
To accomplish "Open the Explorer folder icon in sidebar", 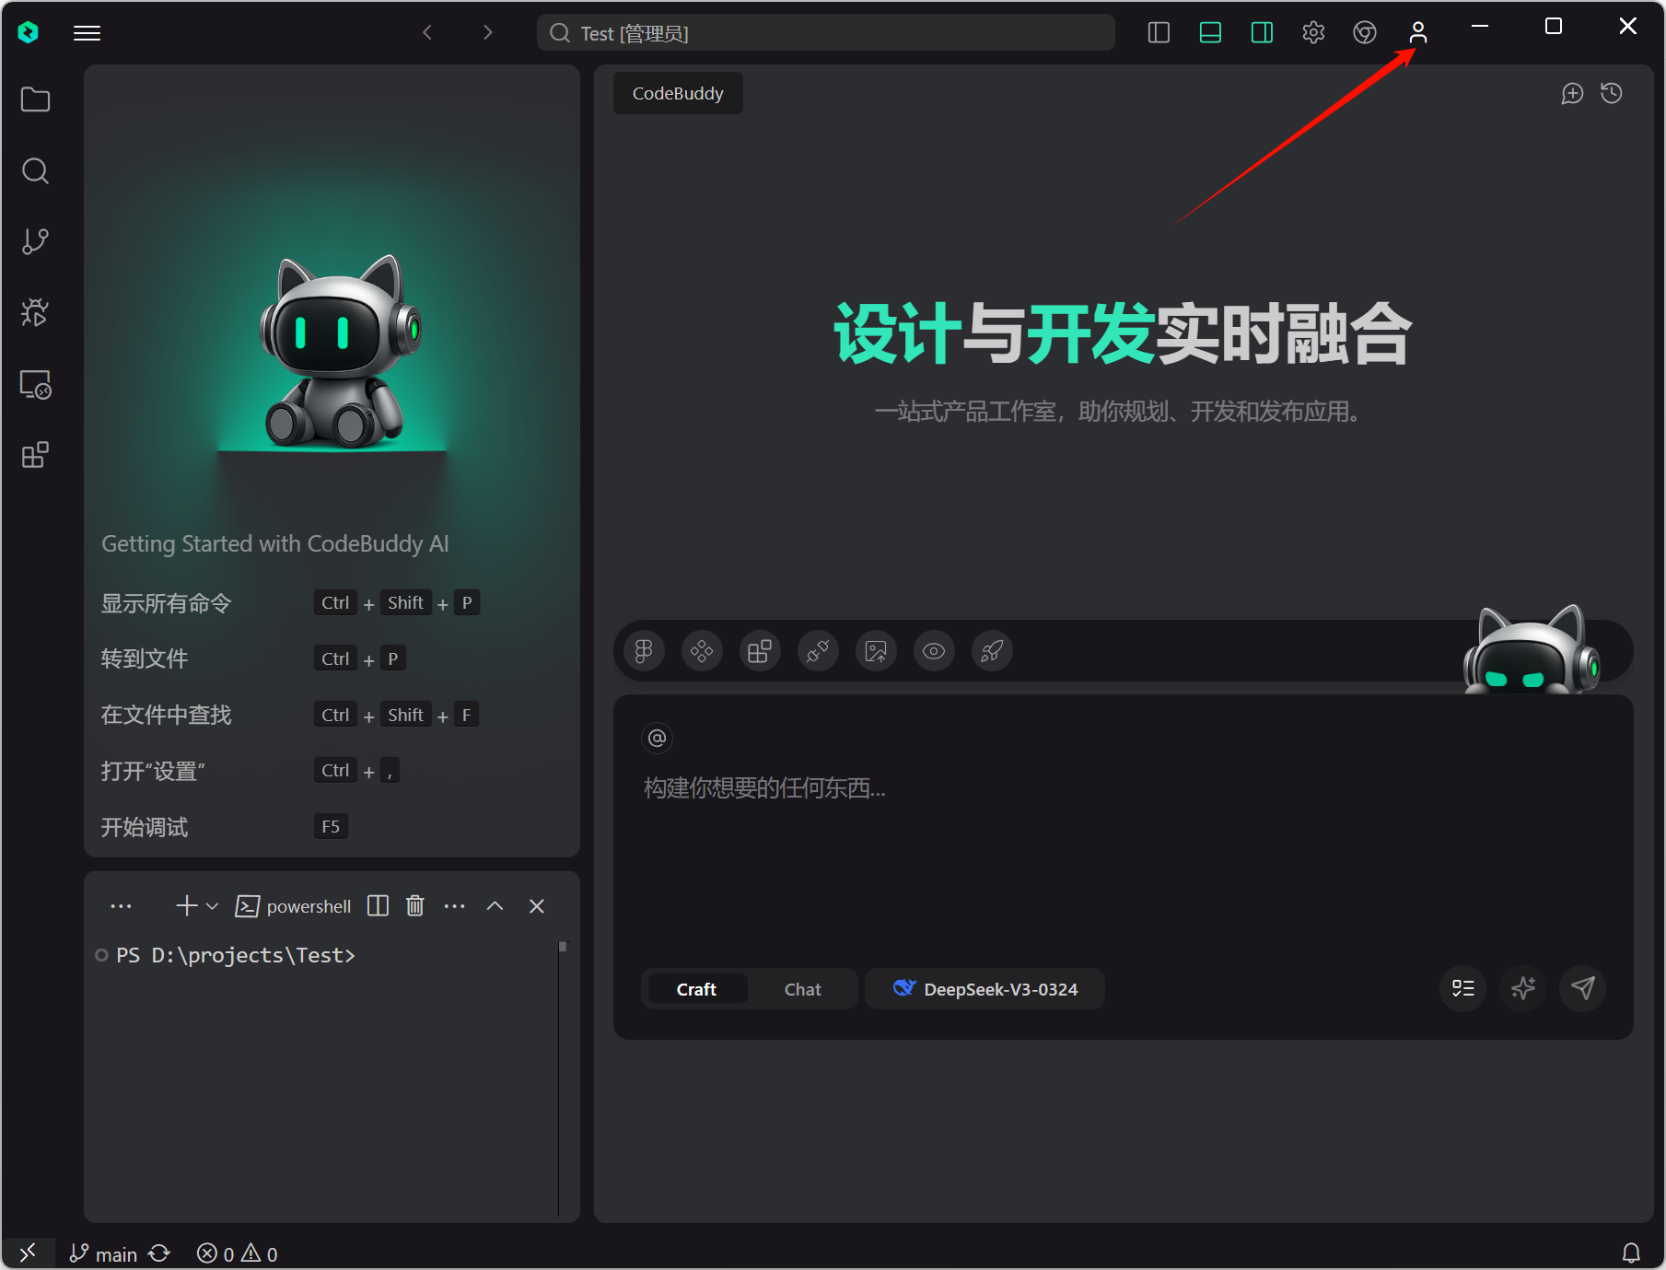I will [35, 99].
